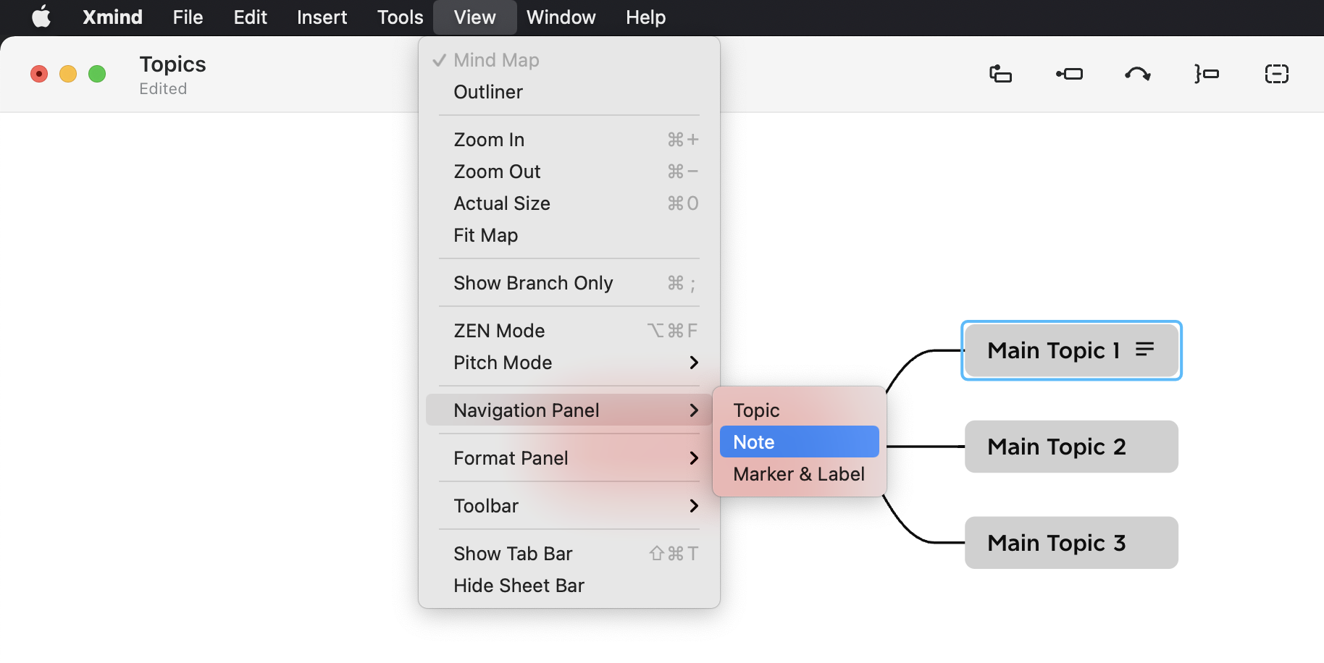Open the Xmind application menu
Screen dimensions: 1324x663
112,17
